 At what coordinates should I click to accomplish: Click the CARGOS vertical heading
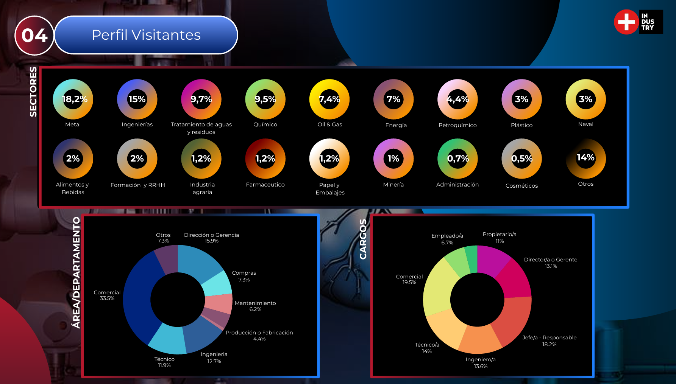click(x=363, y=239)
